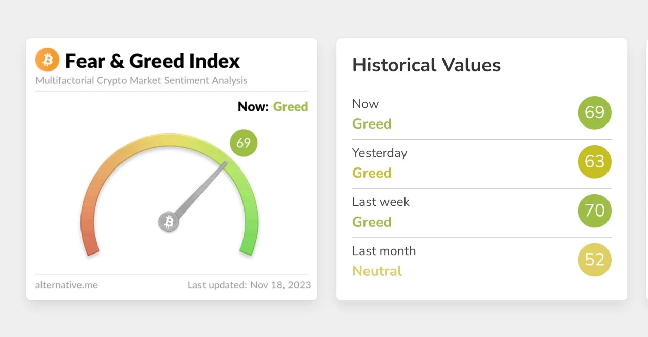Select the Last month Neutral row label
Viewport: 648px width, 337px height.
coord(377,271)
